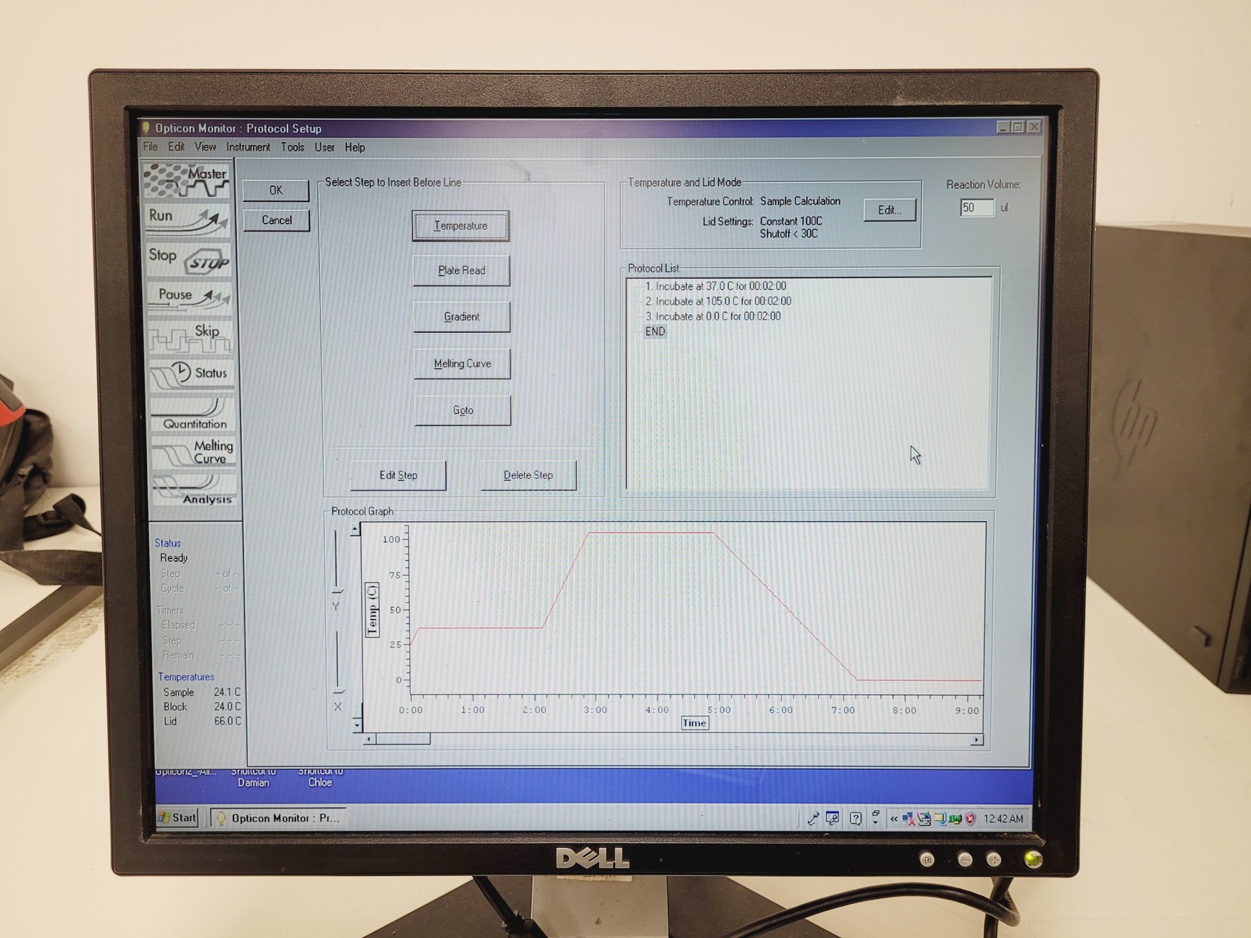Click the red shield security tray icon
The image size is (1251, 938).
coord(971,819)
